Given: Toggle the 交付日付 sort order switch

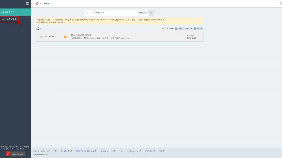Looking at the screenshot, I should click(x=198, y=29).
